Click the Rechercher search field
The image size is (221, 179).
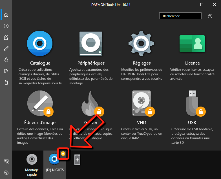[x=180, y=16]
